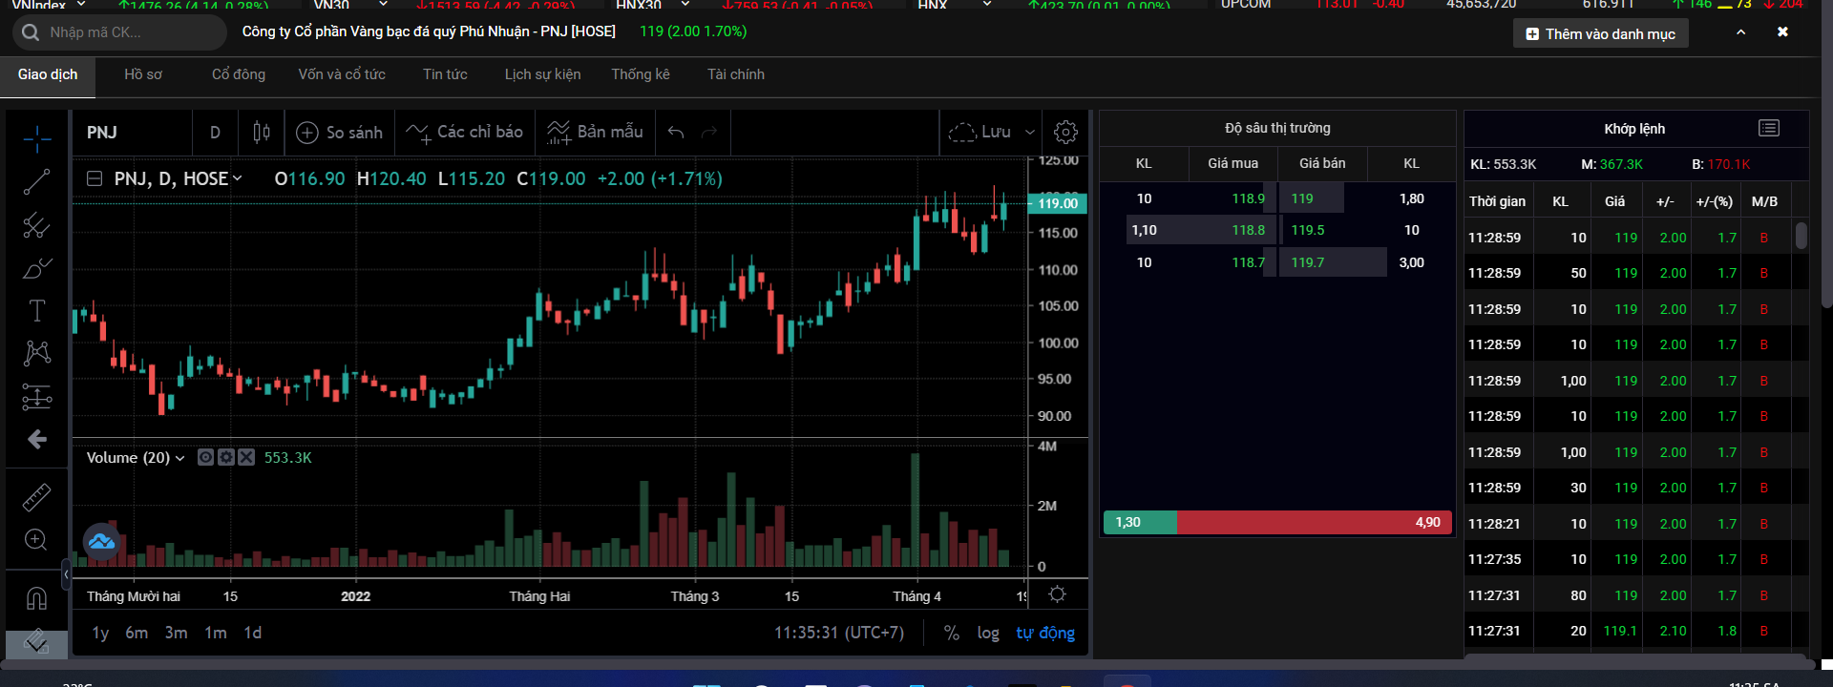1833x687 pixels.
Task: Remove the Volume indicator
Action: pyautogui.click(x=246, y=457)
